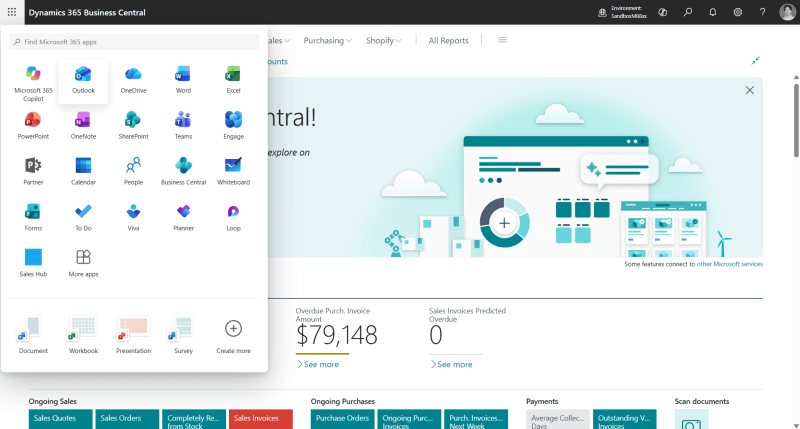The height and width of the screenshot is (429, 800).
Task: Open Sales Hub app
Action: (x=33, y=263)
